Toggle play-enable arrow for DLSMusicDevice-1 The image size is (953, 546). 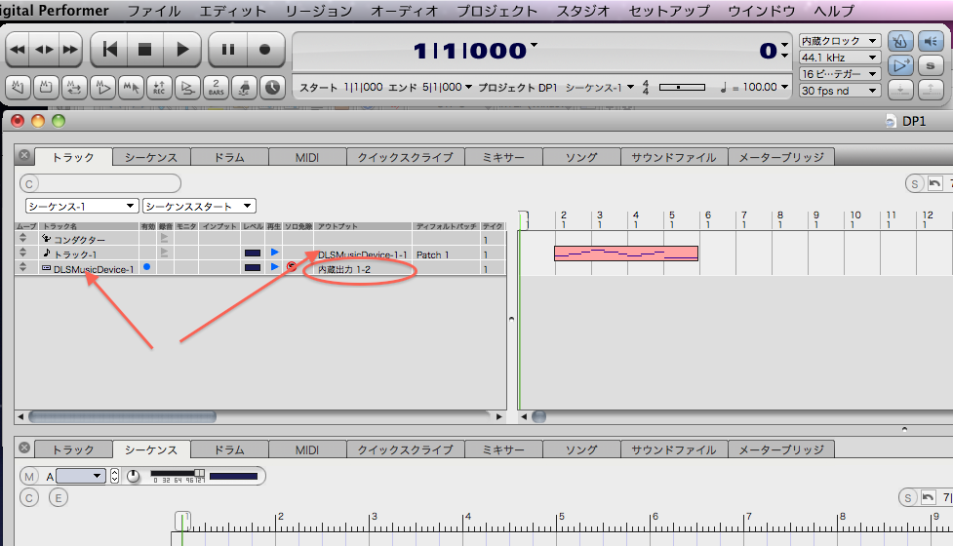coord(275,266)
